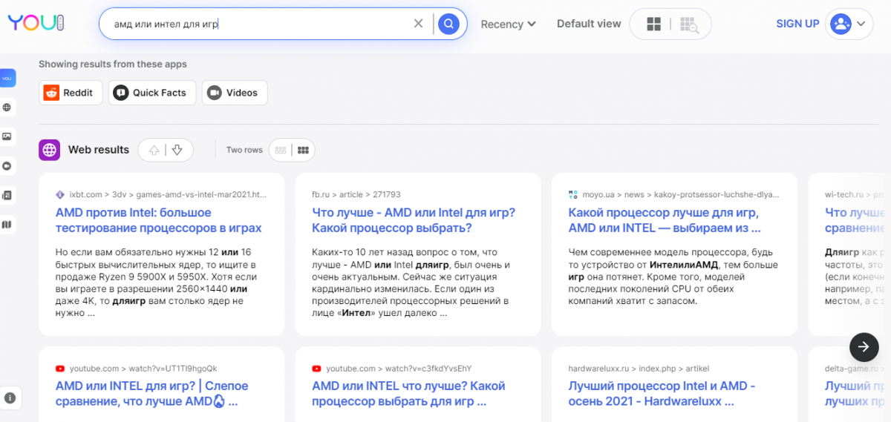Click next arrow to see more results
Image resolution: width=891 pixels, height=422 pixels.
[864, 346]
